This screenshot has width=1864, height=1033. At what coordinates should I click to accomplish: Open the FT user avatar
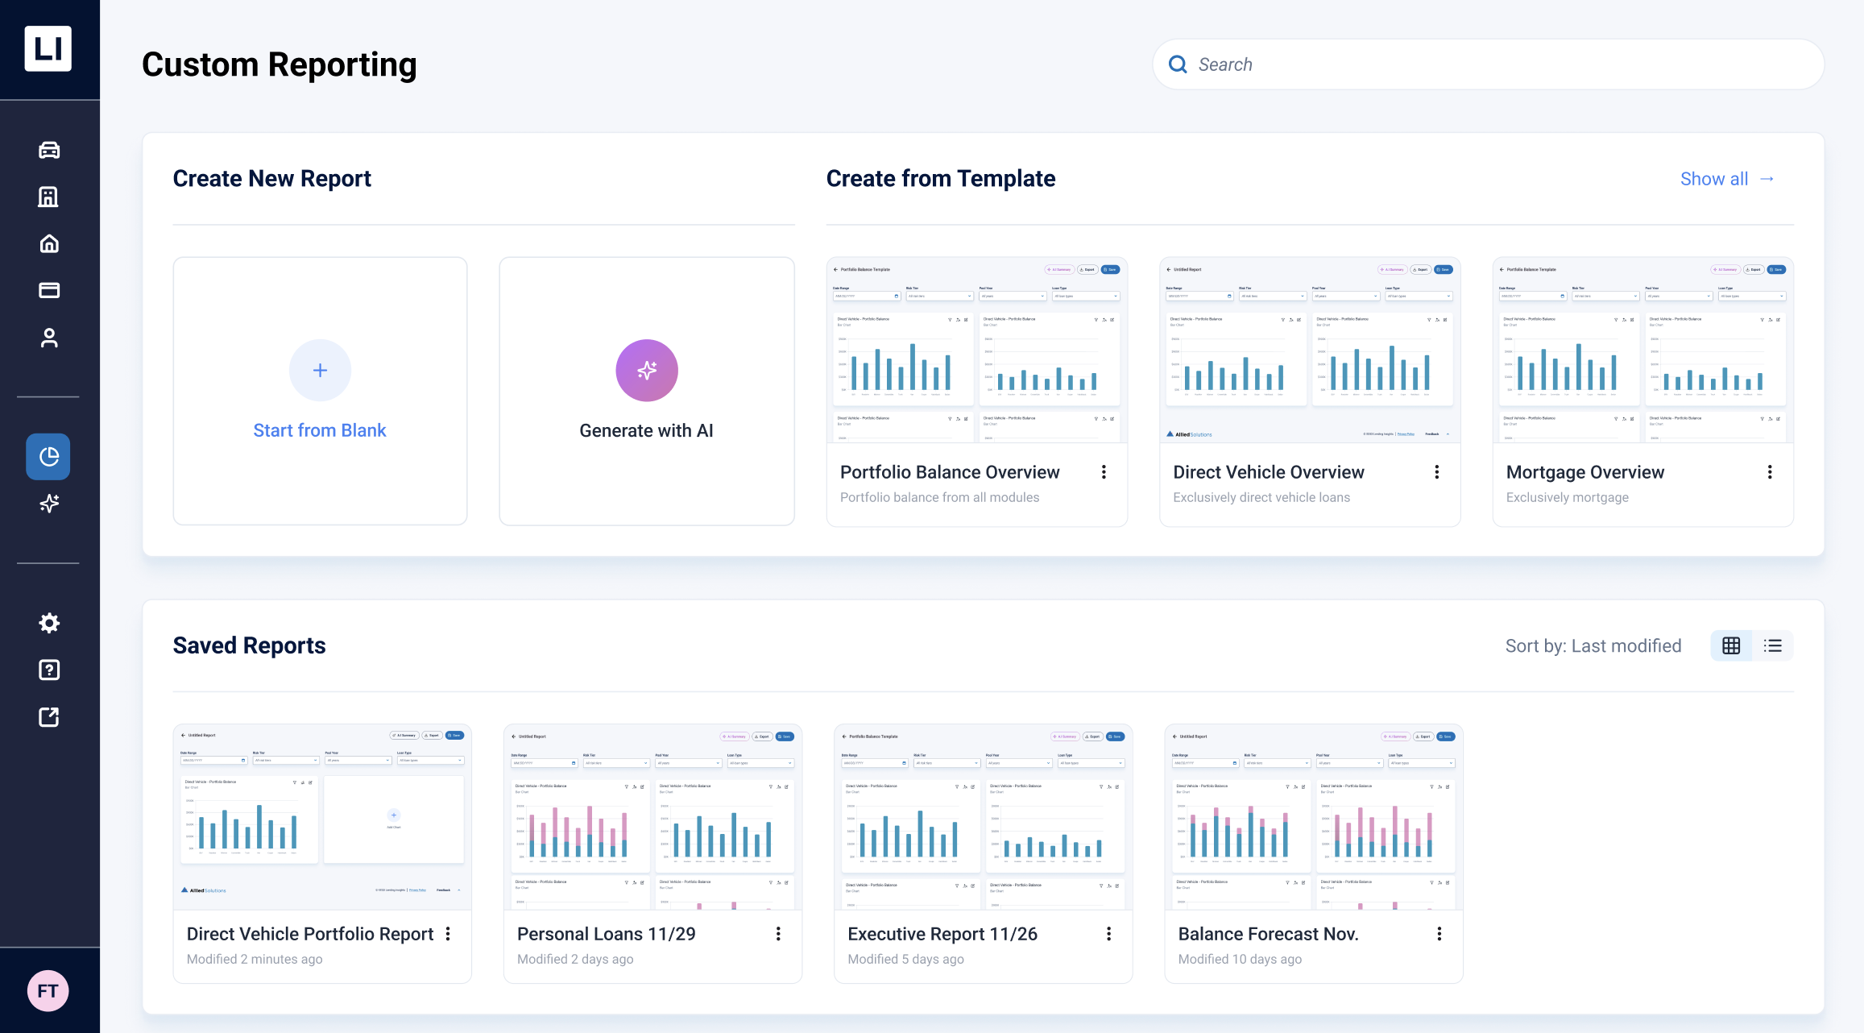(48, 990)
